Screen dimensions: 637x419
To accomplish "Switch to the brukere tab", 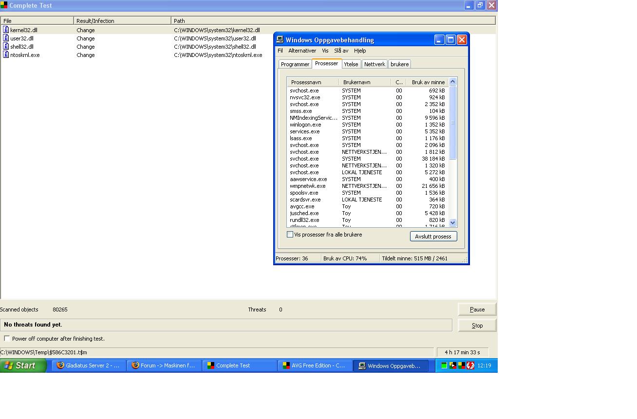I will pos(400,64).
